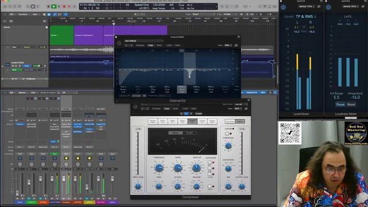Click Reset in the Loudness Meter
The image size is (368, 207).
tap(351, 105)
